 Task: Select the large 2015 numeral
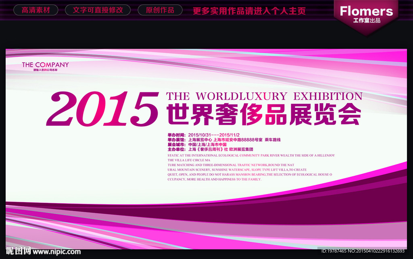pos(103,109)
